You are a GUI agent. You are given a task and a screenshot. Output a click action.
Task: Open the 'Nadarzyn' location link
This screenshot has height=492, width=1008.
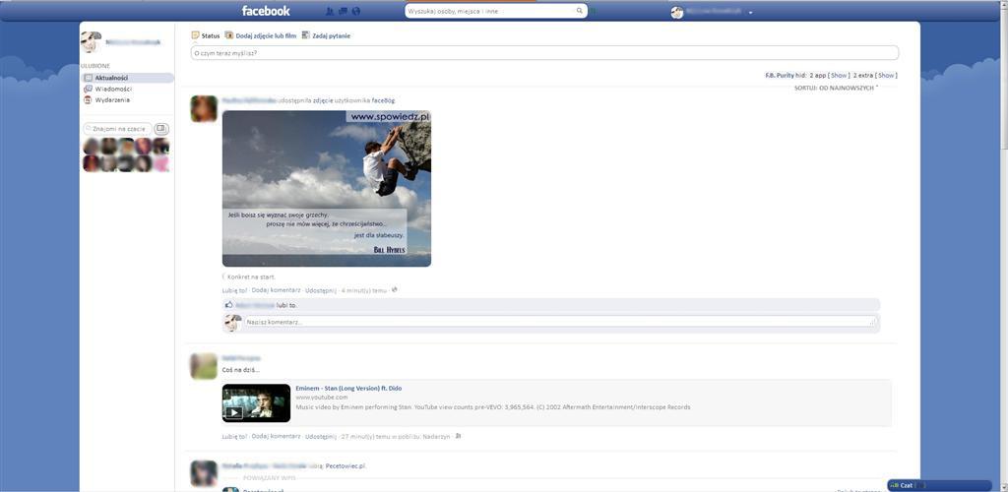point(436,436)
